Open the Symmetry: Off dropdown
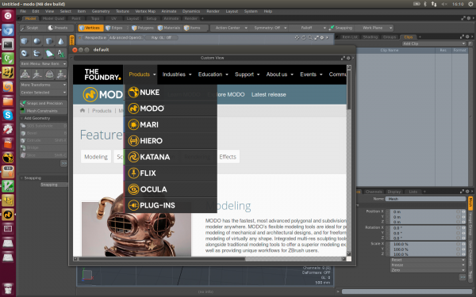The width and height of the screenshot is (476, 297). pyautogui.click(x=270, y=28)
